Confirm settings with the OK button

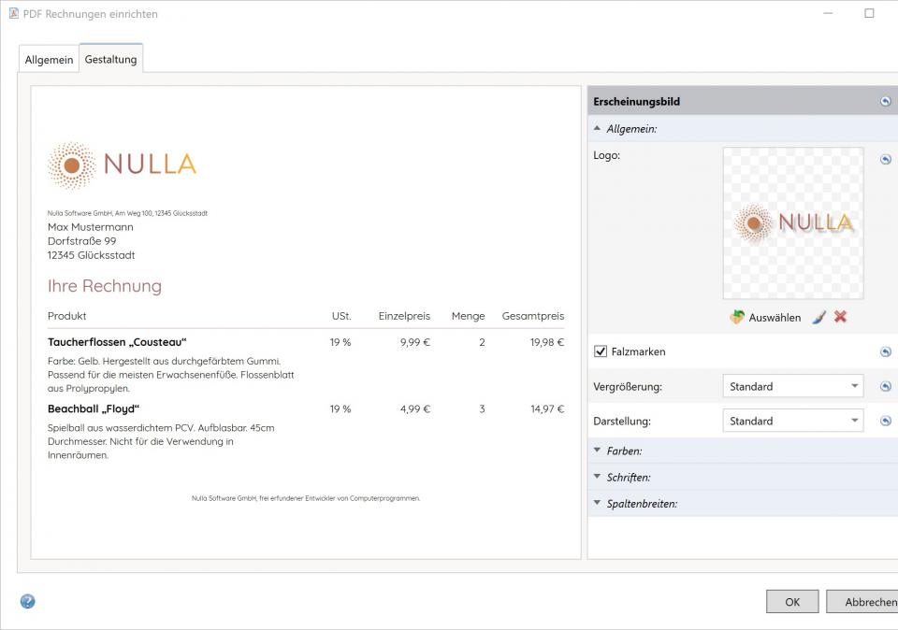(x=791, y=602)
